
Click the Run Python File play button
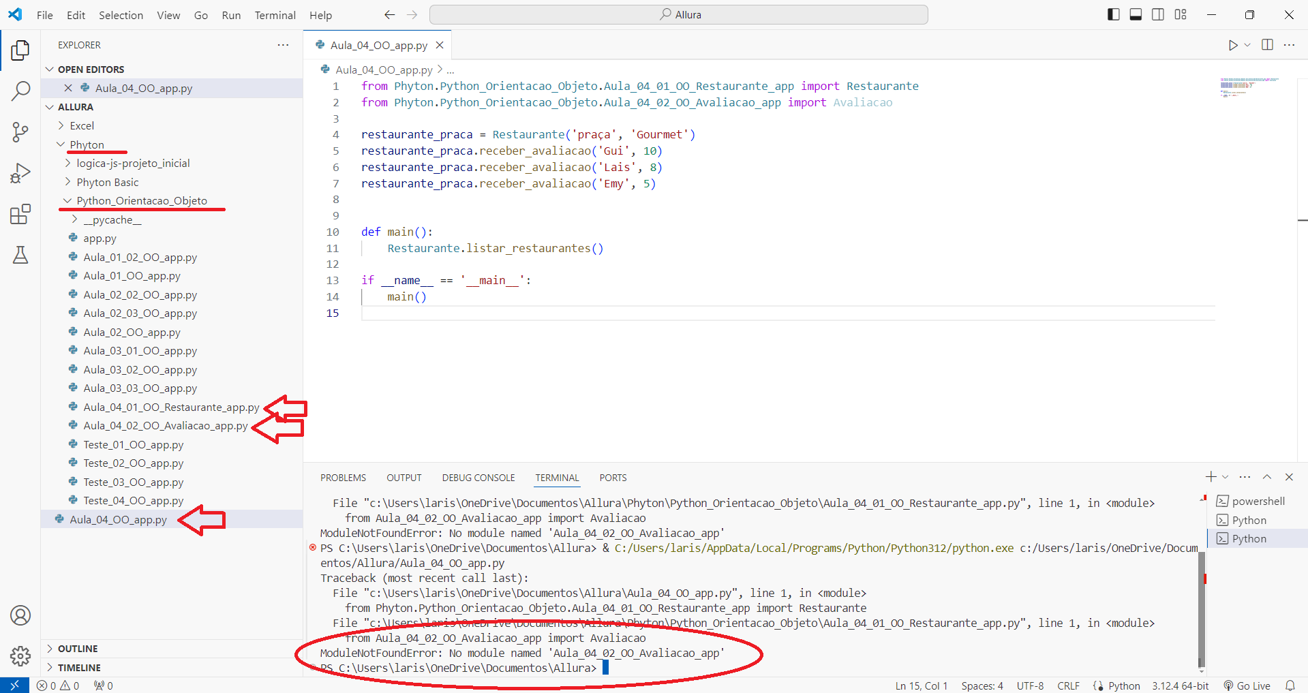click(x=1233, y=45)
